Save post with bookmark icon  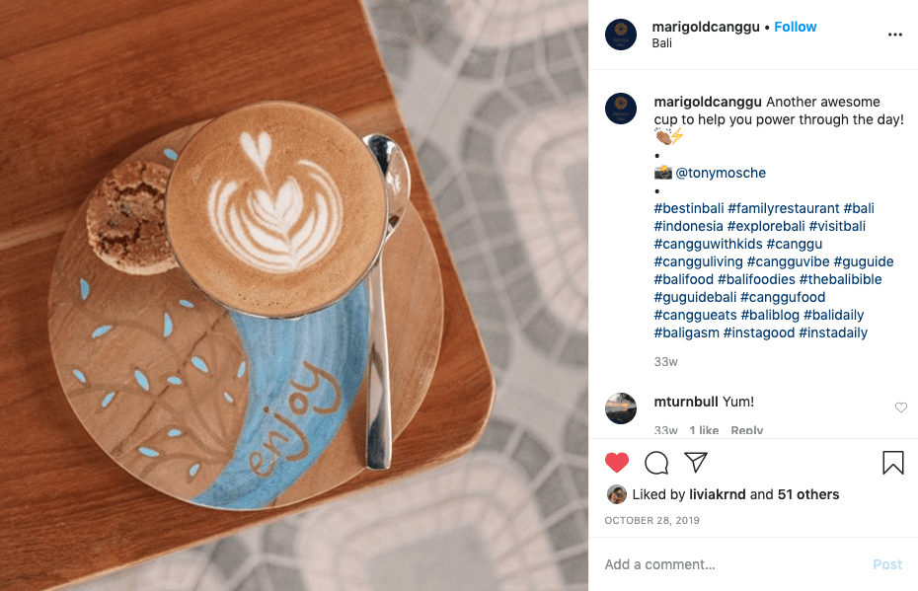click(x=892, y=463)
